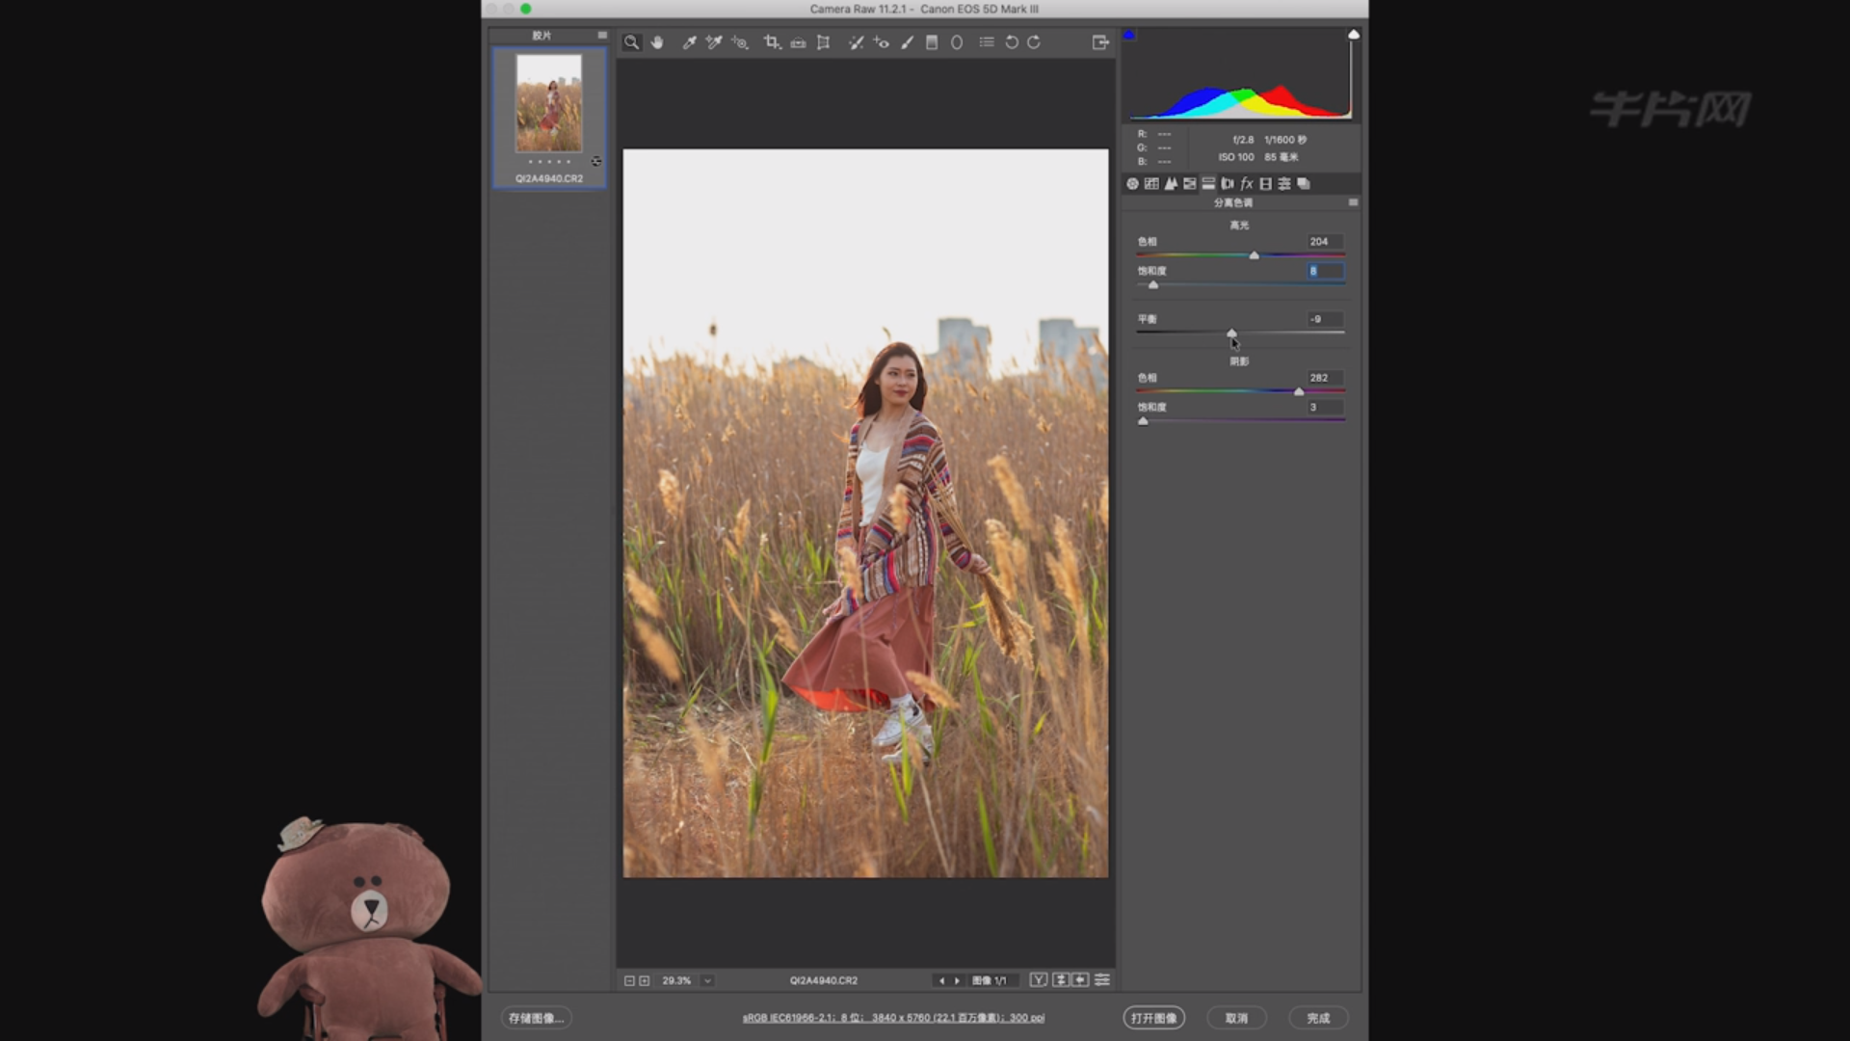Viewport: 1850px width, 1041px height.
Task: Select the Graduated Filter tool
Action: point(932,42)
